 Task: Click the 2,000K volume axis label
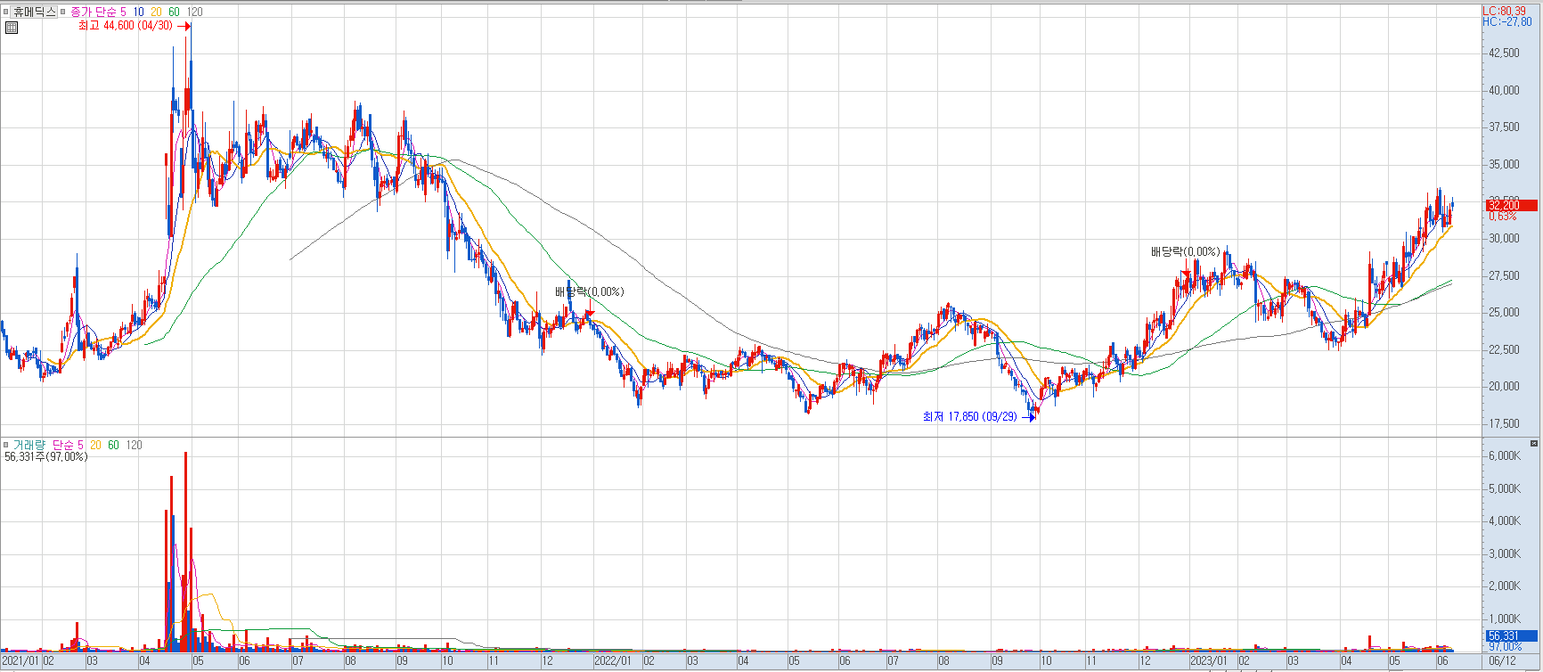(1505, 586)
